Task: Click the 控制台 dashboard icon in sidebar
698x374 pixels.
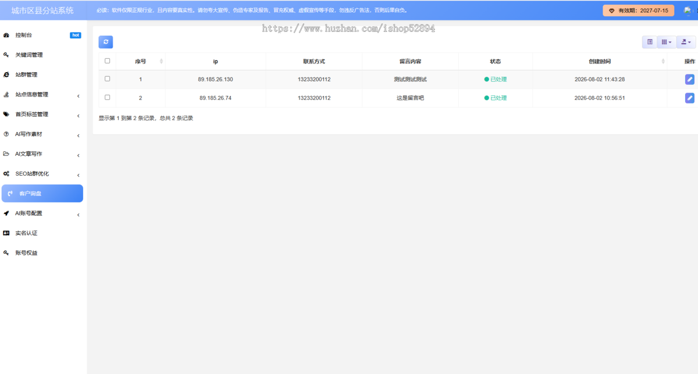Action: pyautogui.click(x=6, y=35)
